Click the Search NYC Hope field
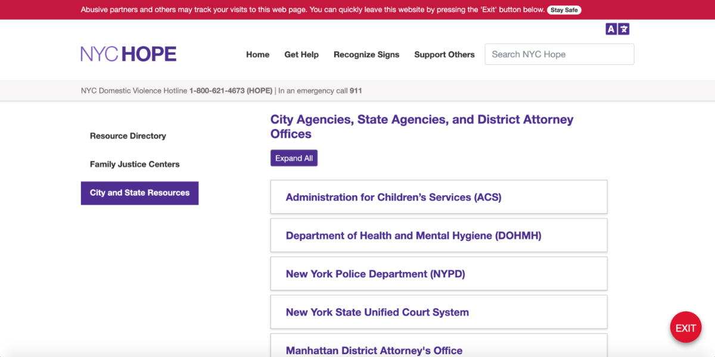Image resolution: width=715 pixels, height=357 pixels. point(559,54)
